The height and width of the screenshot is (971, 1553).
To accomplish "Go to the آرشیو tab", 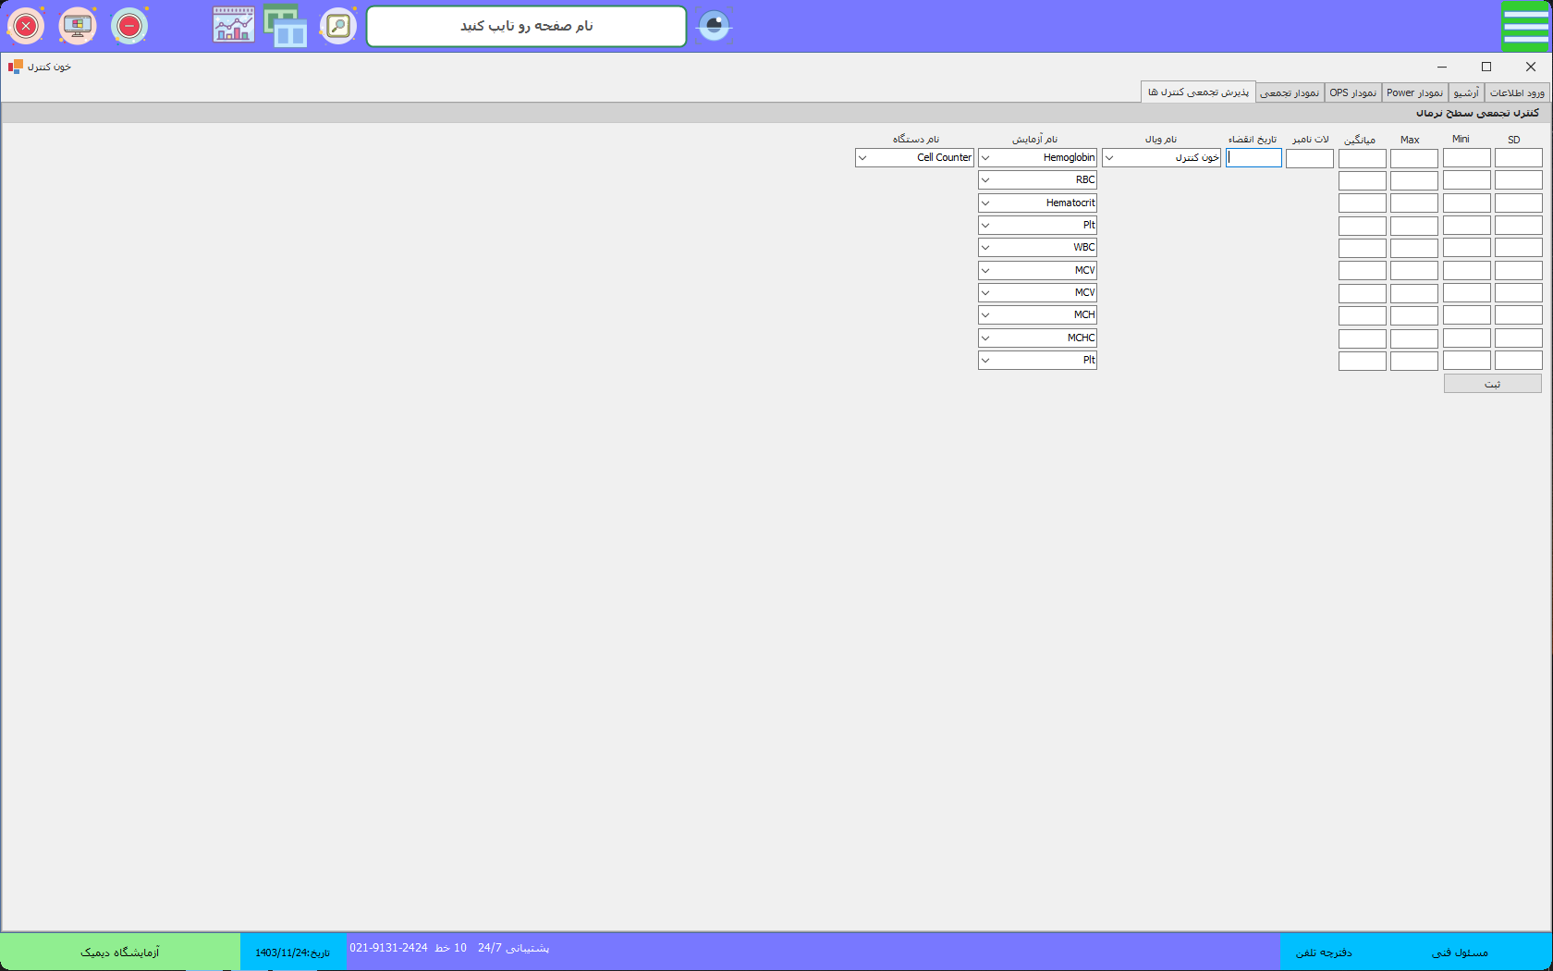I will click(1466, 92).
